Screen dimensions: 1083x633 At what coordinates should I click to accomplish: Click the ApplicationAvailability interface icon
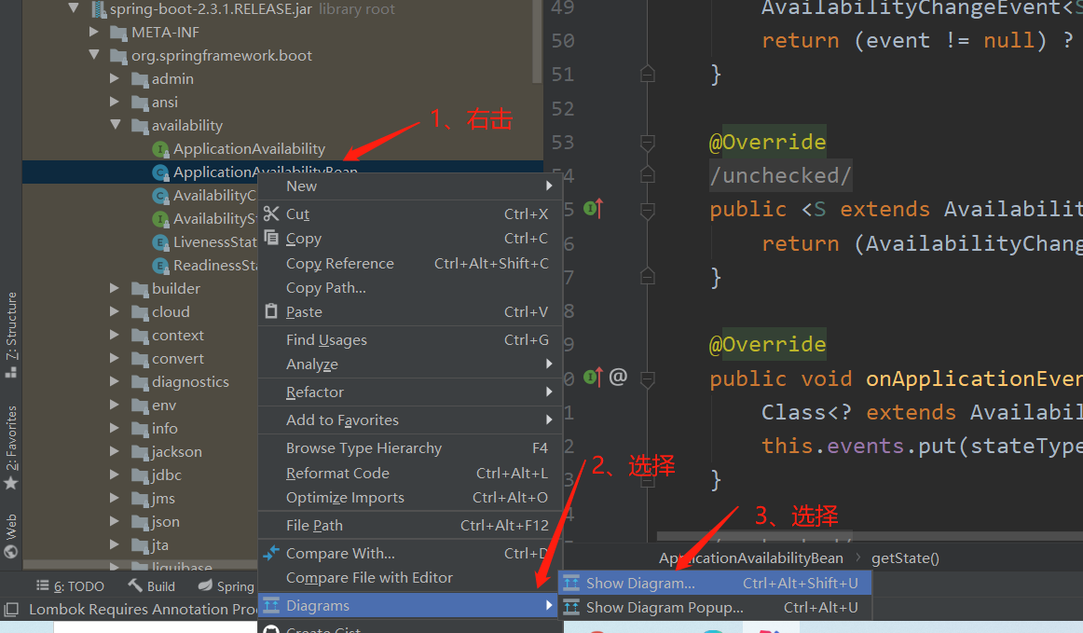(160, 149)
